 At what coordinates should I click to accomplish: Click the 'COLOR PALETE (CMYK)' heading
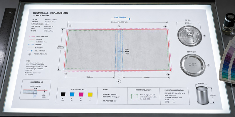(77, 90)
